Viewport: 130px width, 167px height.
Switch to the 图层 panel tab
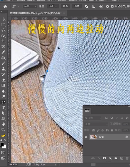(x=87, y=111)
